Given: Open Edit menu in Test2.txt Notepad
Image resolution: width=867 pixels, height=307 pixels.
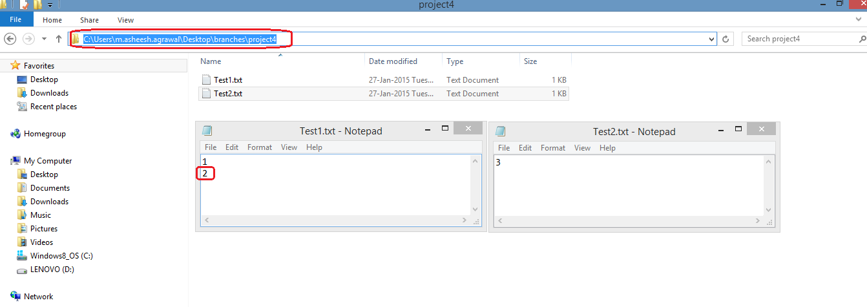Looking at the screenshot, I should point(525,148).
